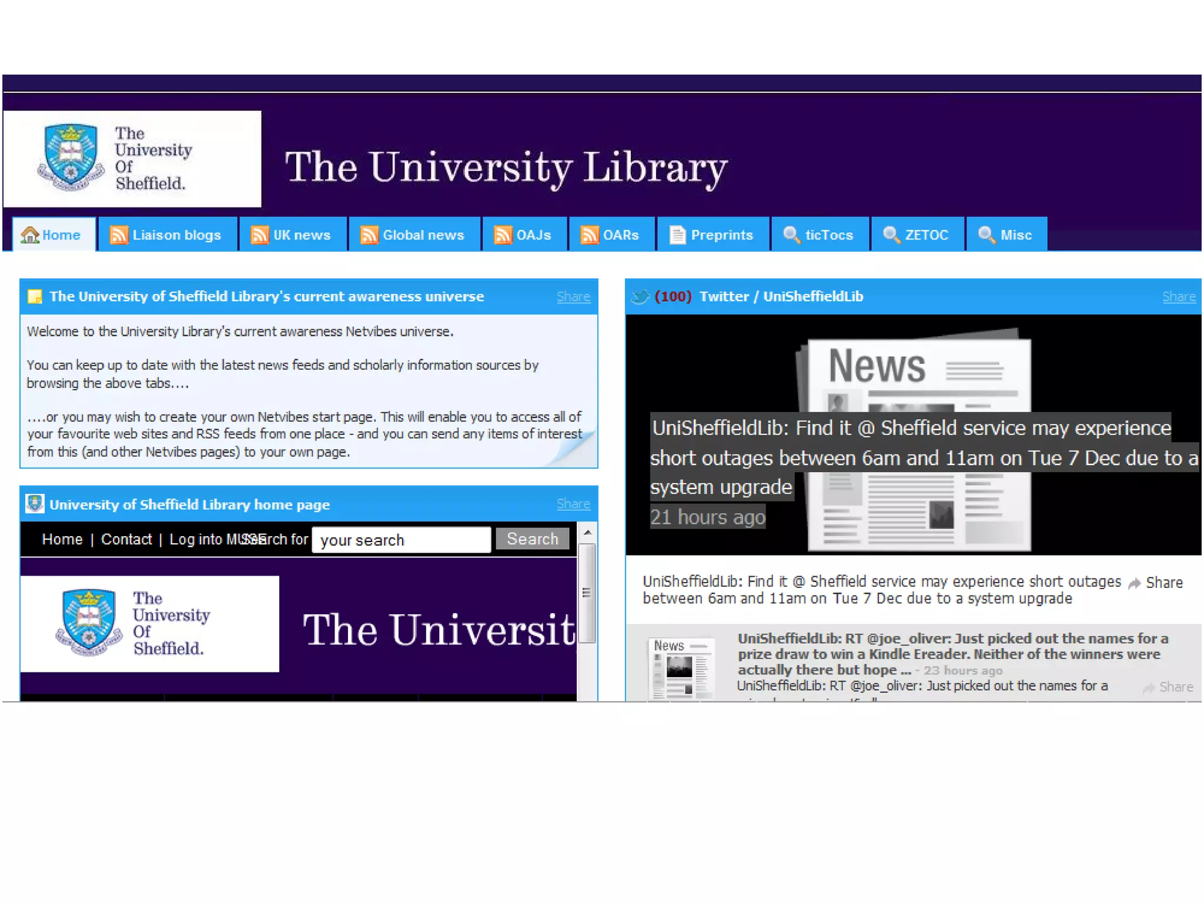Click the 'your search' input field
Image resolution: width=1204 pixels, height=903 pixels.
(x=401, y=540)
